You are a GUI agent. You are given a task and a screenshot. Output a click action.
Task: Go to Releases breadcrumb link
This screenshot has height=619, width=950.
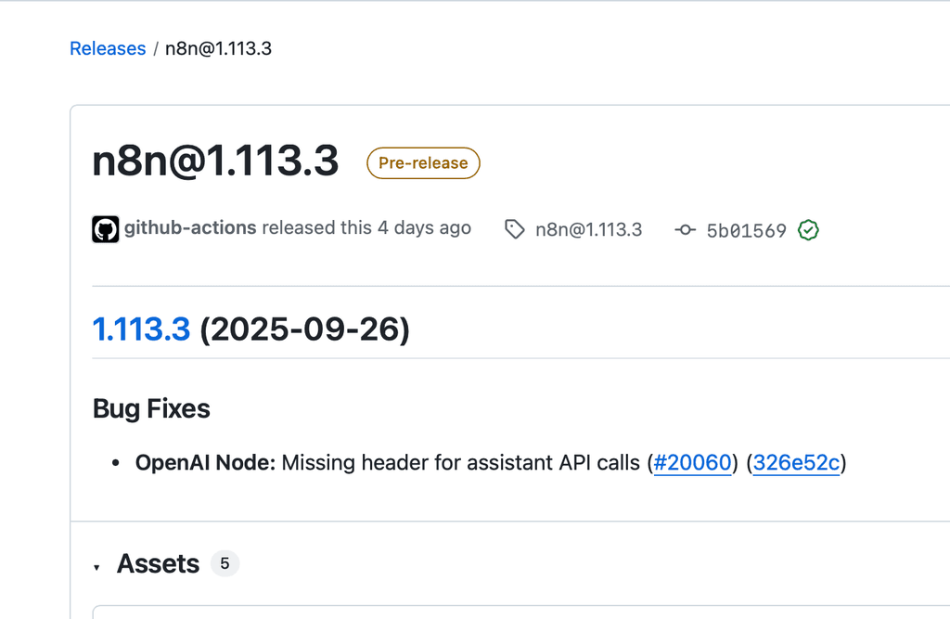click(108, 48)
